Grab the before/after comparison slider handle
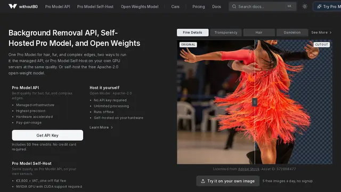 pos(255,102)
